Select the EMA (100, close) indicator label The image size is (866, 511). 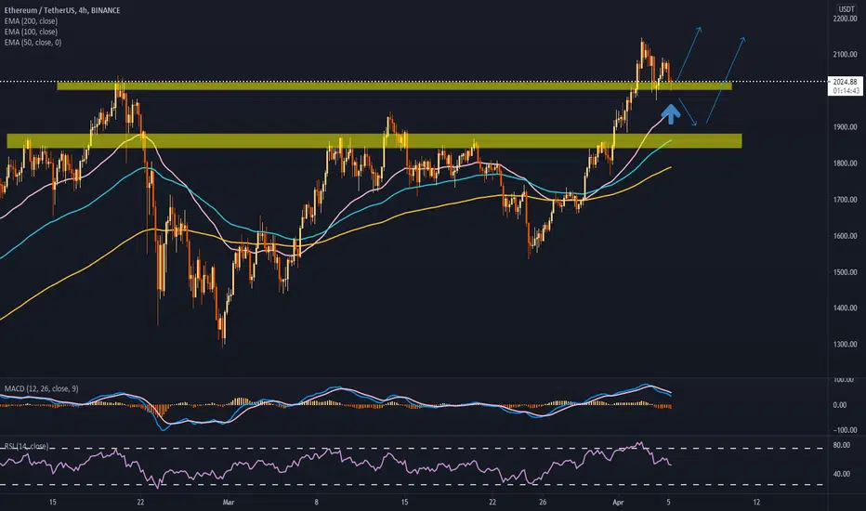pyautogui.click(x=31, y=32)
